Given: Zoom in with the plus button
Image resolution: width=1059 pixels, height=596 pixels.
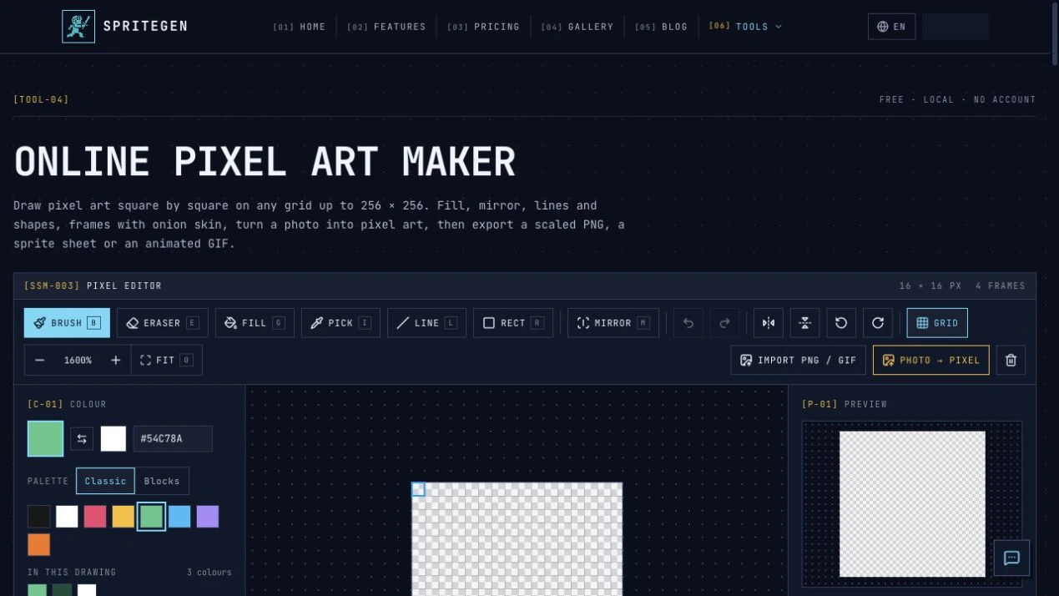Looking at the screenshot, I should [x=116, y=361].
